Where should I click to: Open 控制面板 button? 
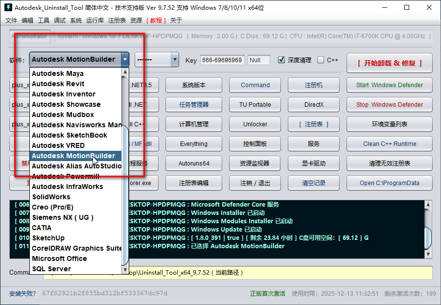255,144
